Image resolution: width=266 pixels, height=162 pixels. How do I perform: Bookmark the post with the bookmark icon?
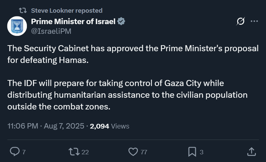point(192,152)
